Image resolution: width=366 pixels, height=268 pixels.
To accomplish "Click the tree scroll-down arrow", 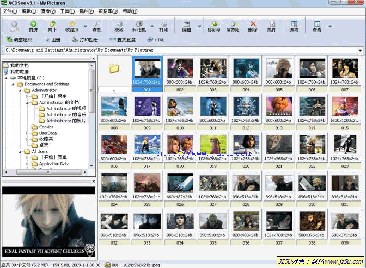I will click(x=91, y=166).
